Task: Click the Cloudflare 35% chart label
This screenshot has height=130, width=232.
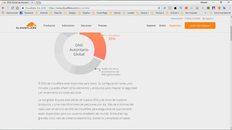Action: (x=114, y=37)
